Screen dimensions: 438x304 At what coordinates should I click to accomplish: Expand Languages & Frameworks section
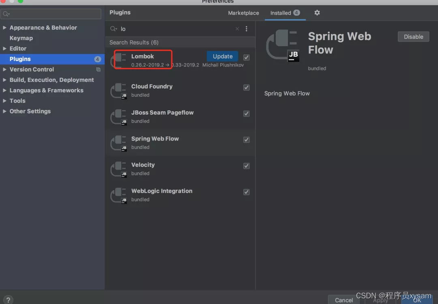click(4, 90)
